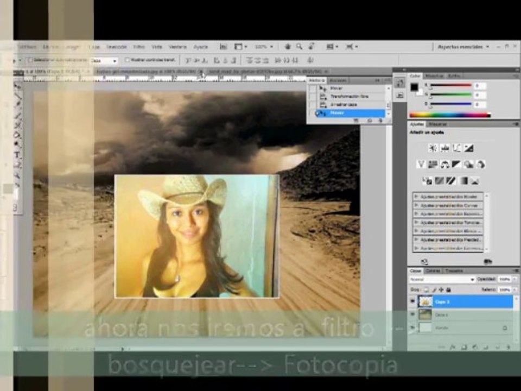Switch to the Muestras tab
The width and height of the screenshot is (521, 391).
pyautogui.click(x=434, y=76)
